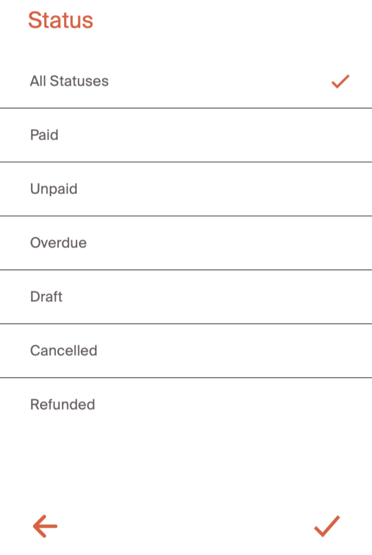
Task: Select Unpaid from the status list
Action: pyautogui.click(x=54, y=189)
